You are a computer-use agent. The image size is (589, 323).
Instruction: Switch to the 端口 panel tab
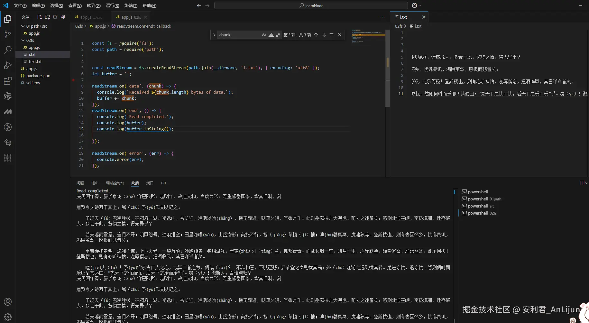pos(150,183)
